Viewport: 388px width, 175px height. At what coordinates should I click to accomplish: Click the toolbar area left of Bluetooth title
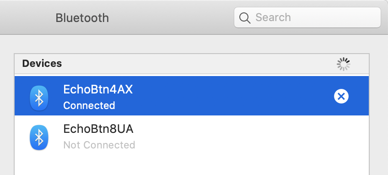tap(26, 17)
